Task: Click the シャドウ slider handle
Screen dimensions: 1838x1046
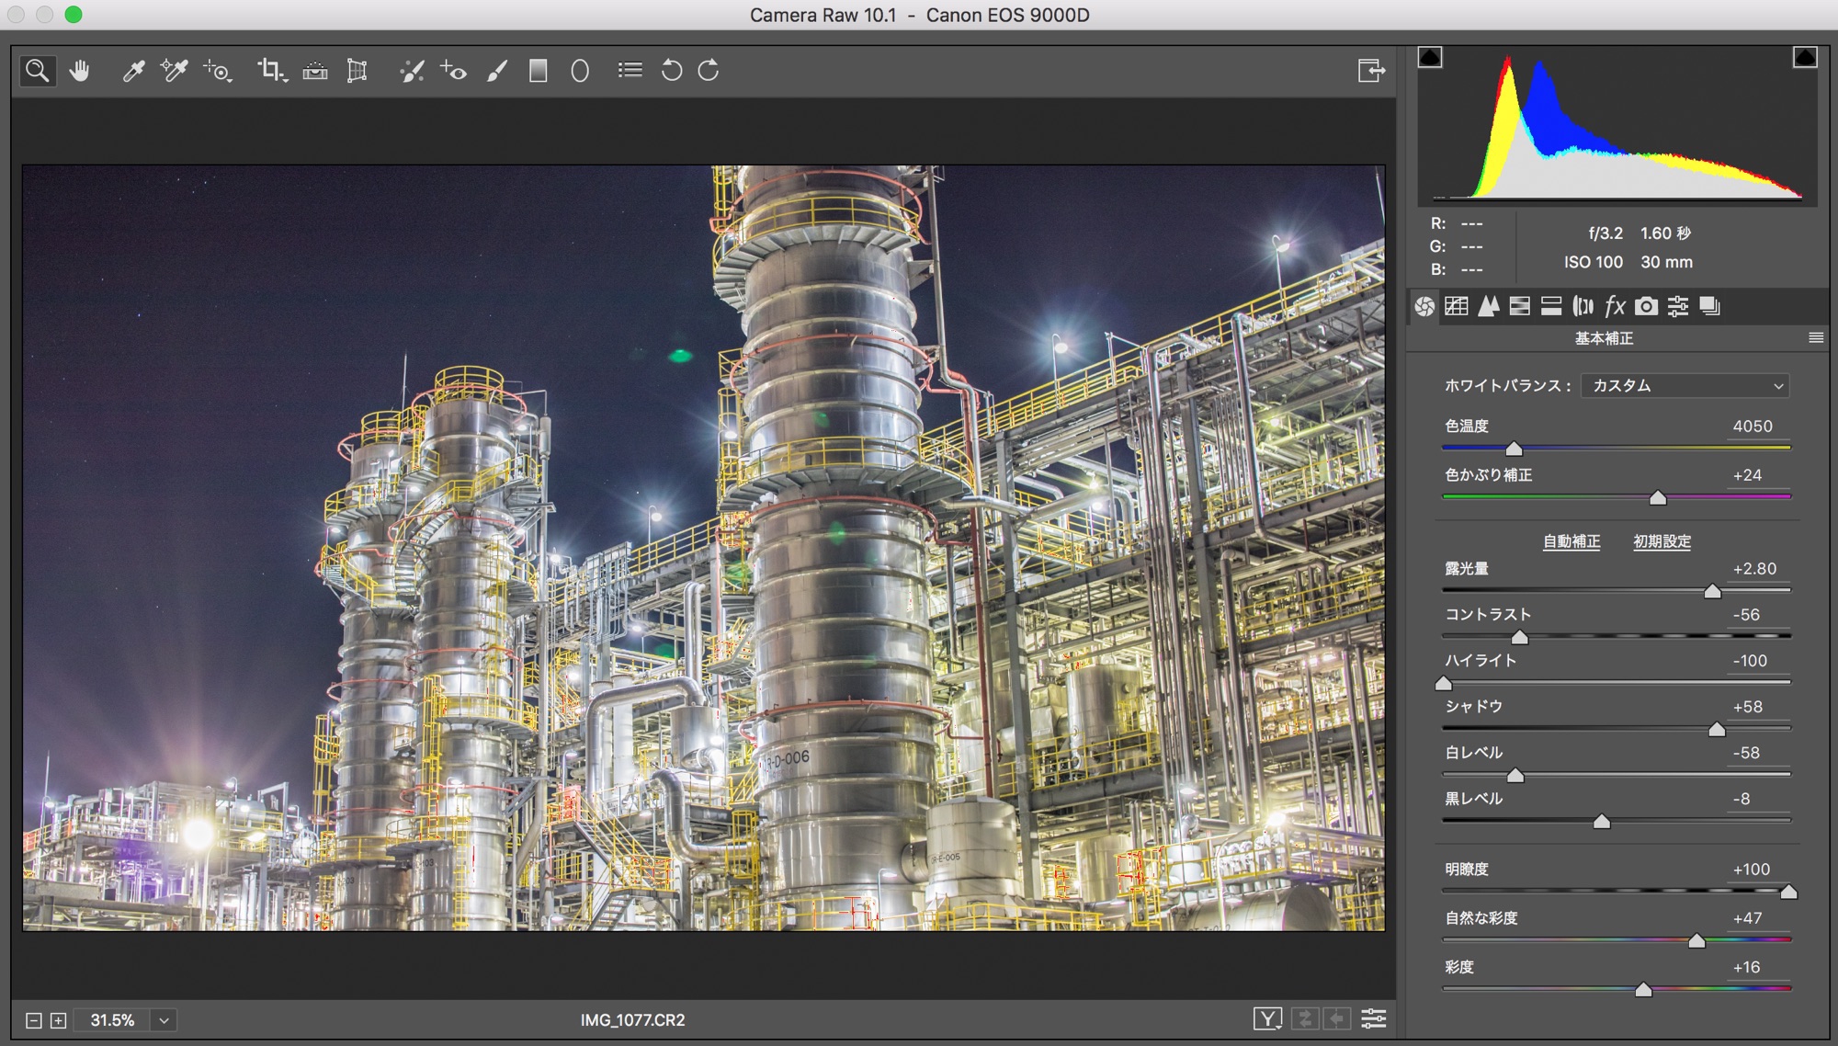Action: click(1717, 730)
